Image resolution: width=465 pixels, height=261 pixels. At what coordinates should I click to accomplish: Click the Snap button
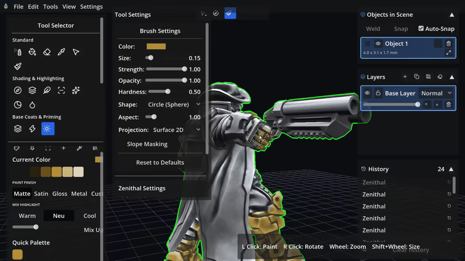pos(401,29)
